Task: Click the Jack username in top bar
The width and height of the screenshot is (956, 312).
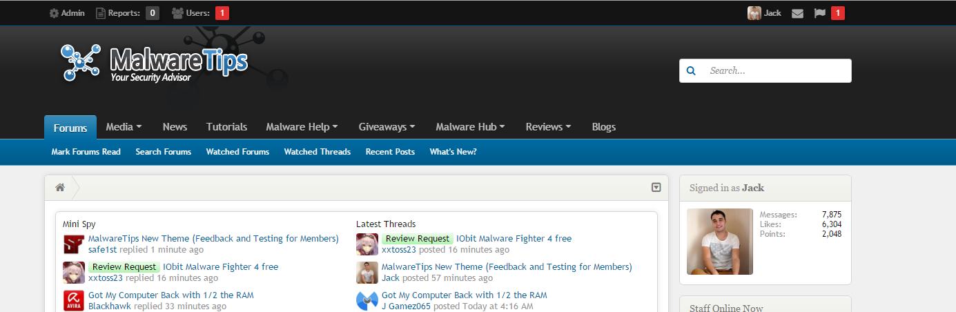Action: [772, 13]
